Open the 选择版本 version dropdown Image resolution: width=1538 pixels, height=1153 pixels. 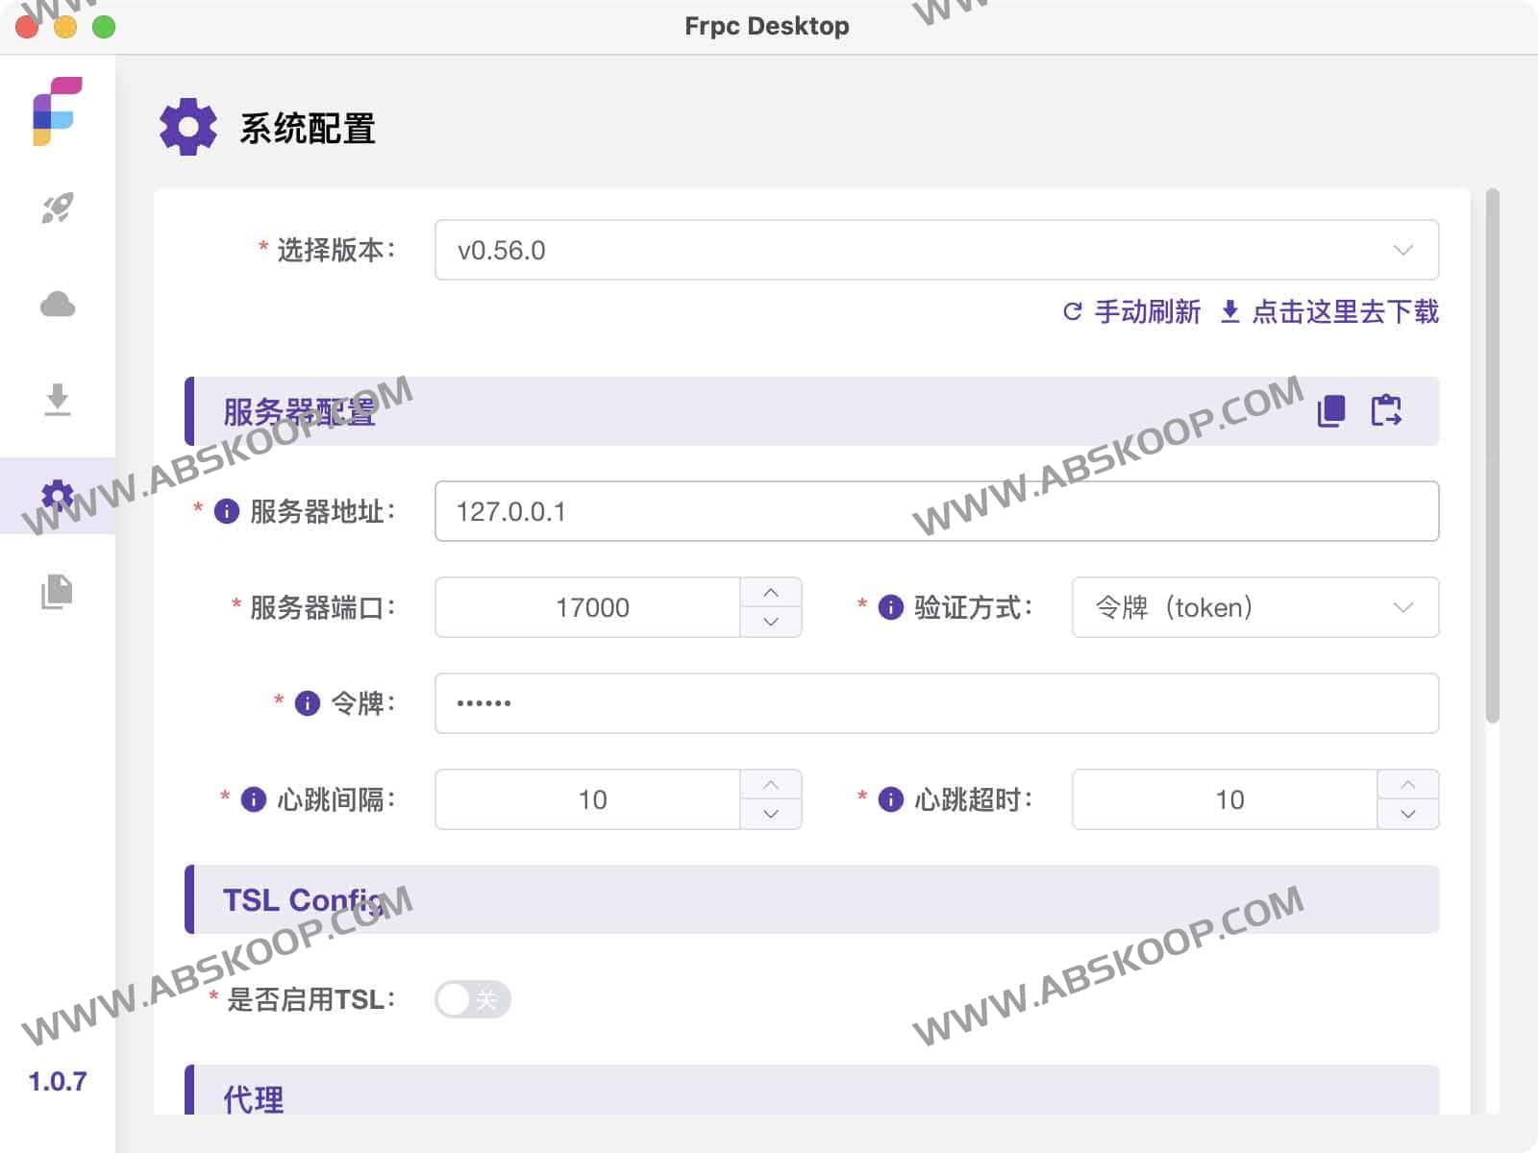[x=935, y=250]
